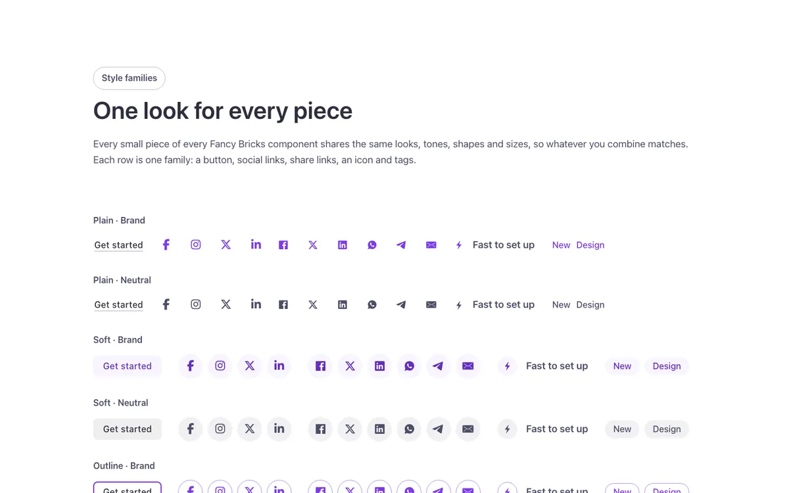The image size is (789, 493).
Task: Click the gray soft Get started button
Action: click(128, 429)
